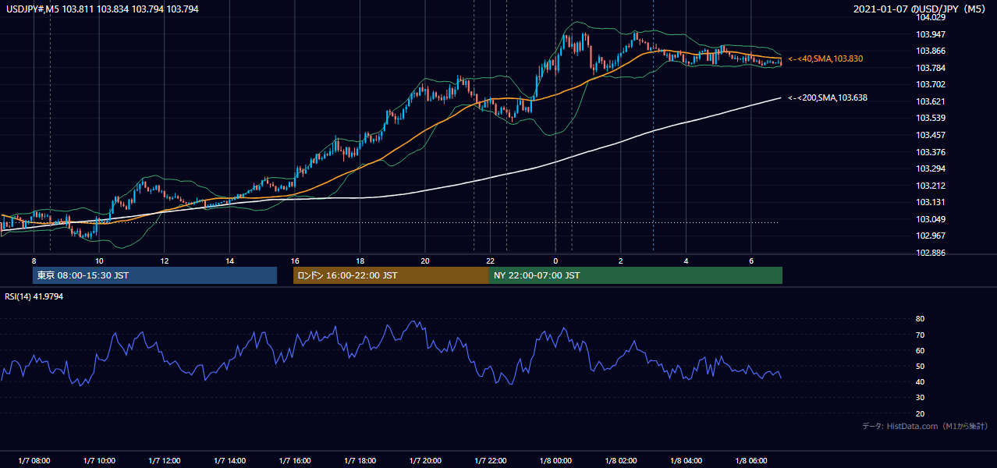
Task: Click the 1/7 08:00 time label
Action: click(x=34, y=460)
